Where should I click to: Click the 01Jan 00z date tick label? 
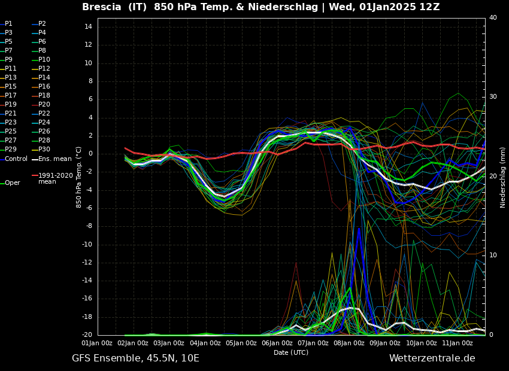click(x=97, y=343)
